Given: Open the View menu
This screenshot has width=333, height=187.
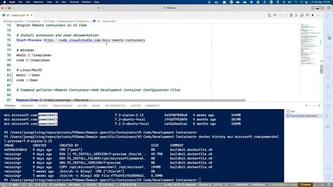Looking at the screenshot, I should click(x=49, y=2).
